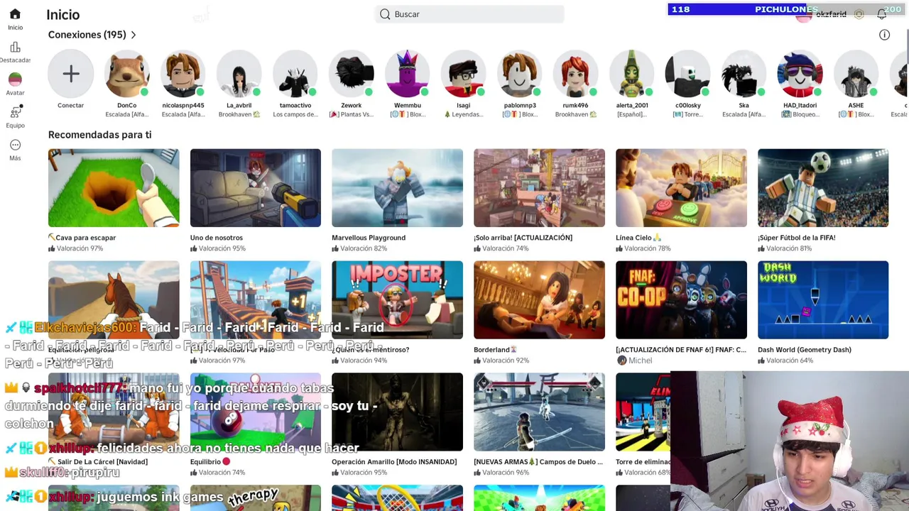Open DonCo's avatar
The width and height of the screenshot is (909, 511).
pos(127,74)
